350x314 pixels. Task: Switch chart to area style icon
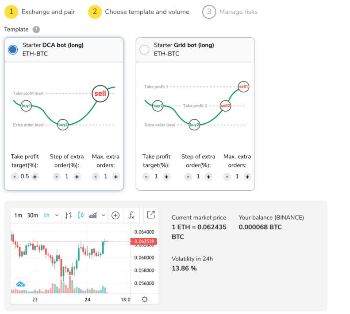click(x=92, y=215)
